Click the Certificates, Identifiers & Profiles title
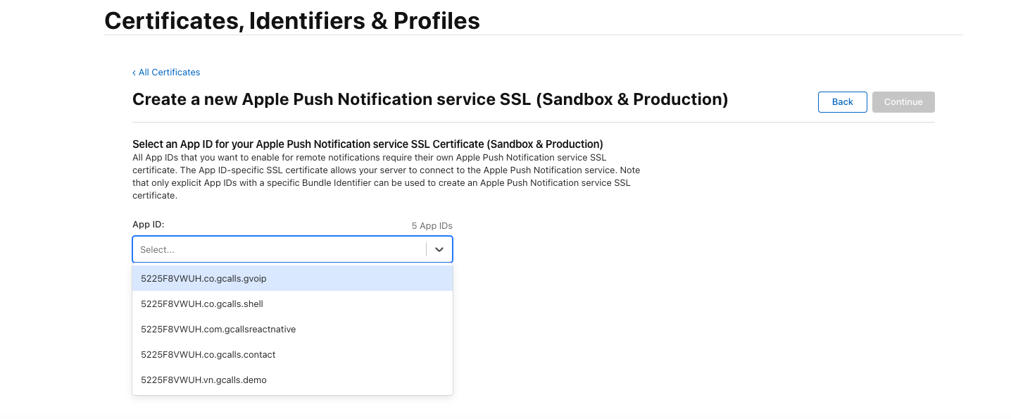This screenshot has width=1011, height=419. point(292,20)
